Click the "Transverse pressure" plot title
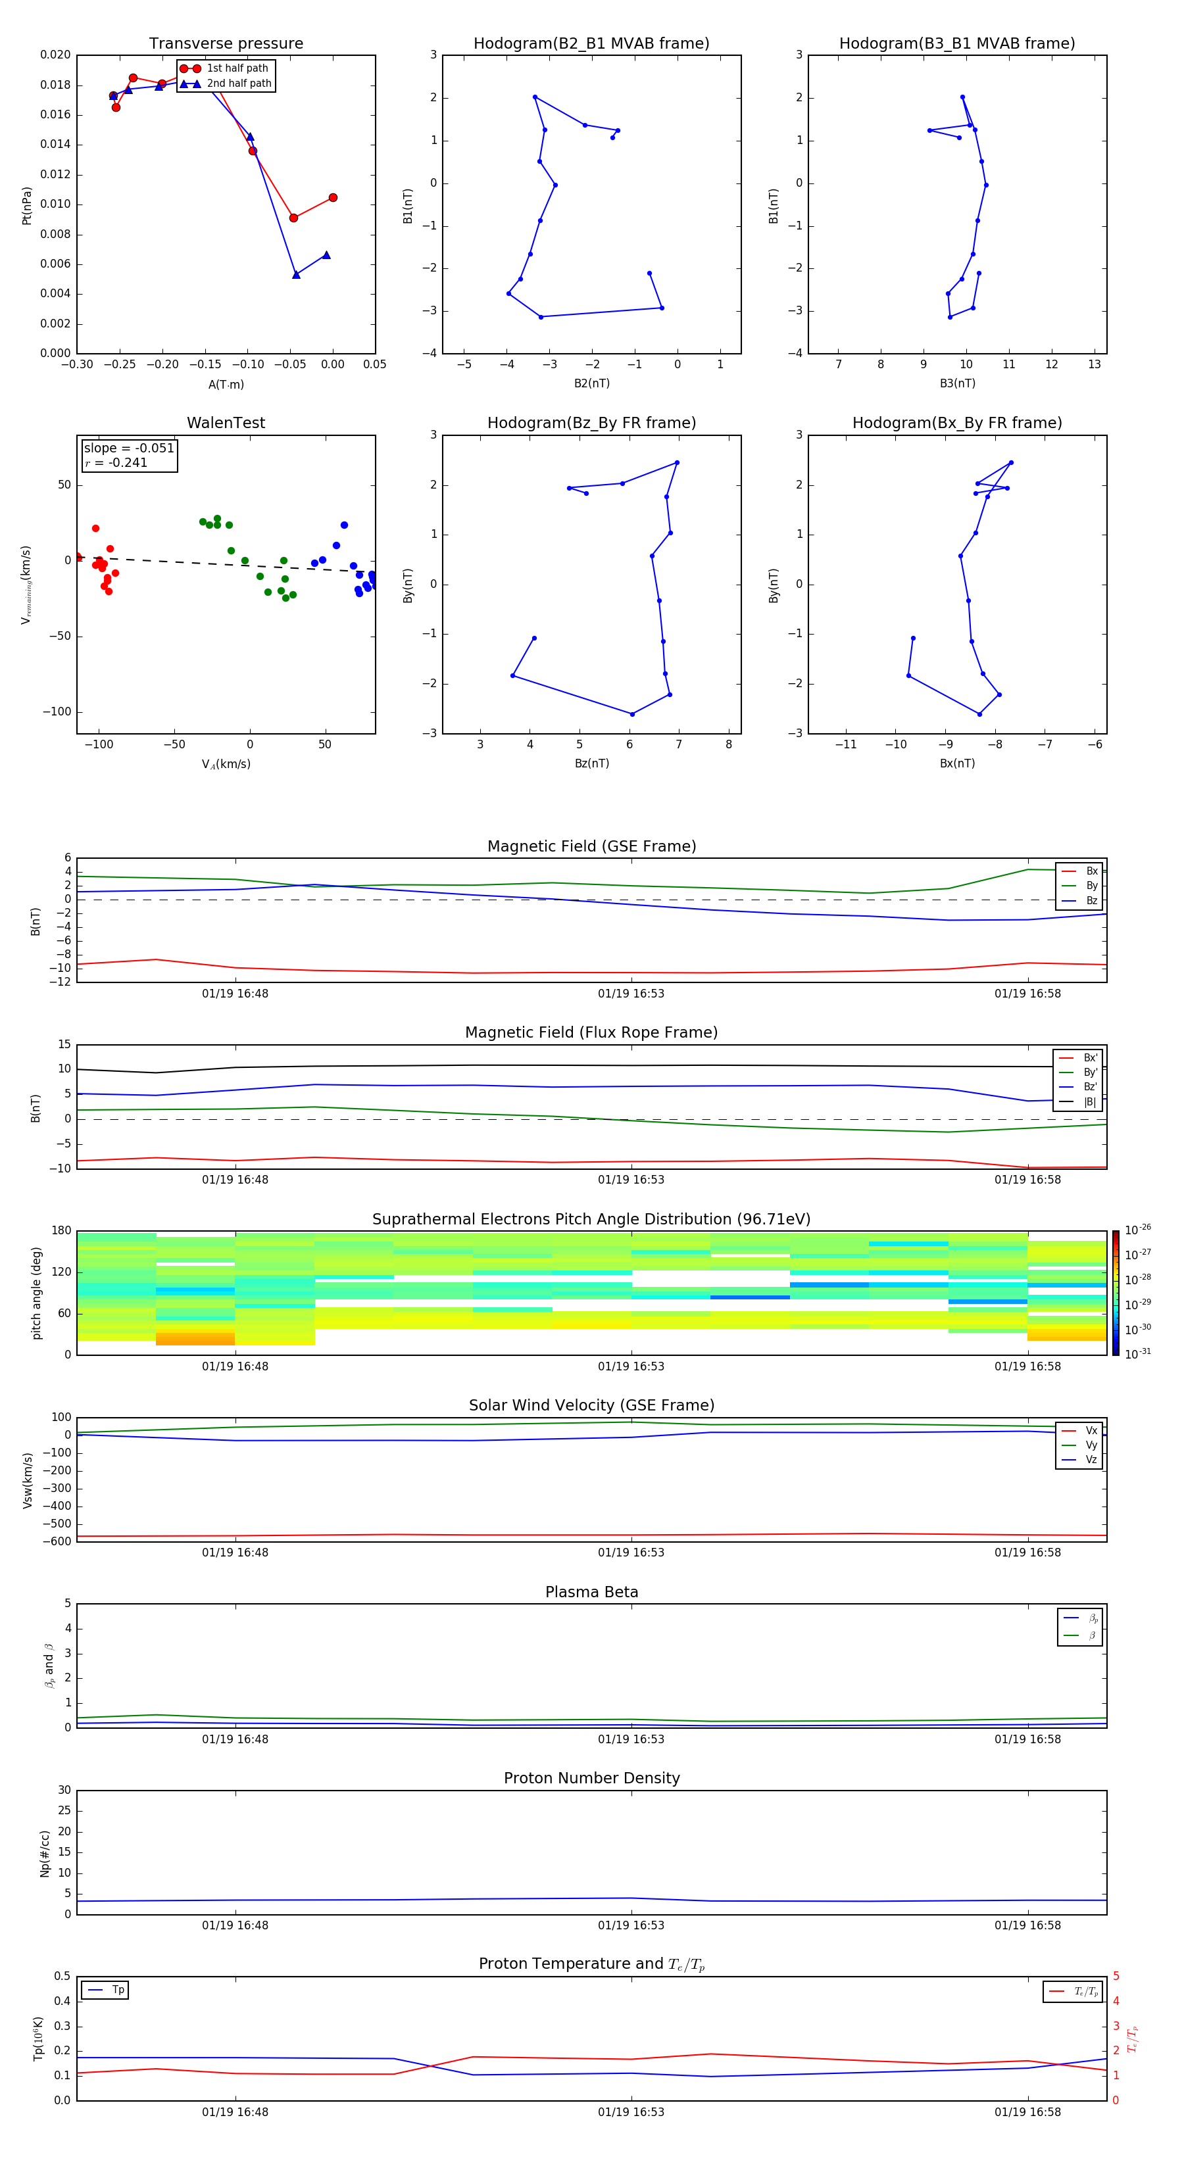1184x2170 pixels. pyautogui.click(x=226, y=44)
